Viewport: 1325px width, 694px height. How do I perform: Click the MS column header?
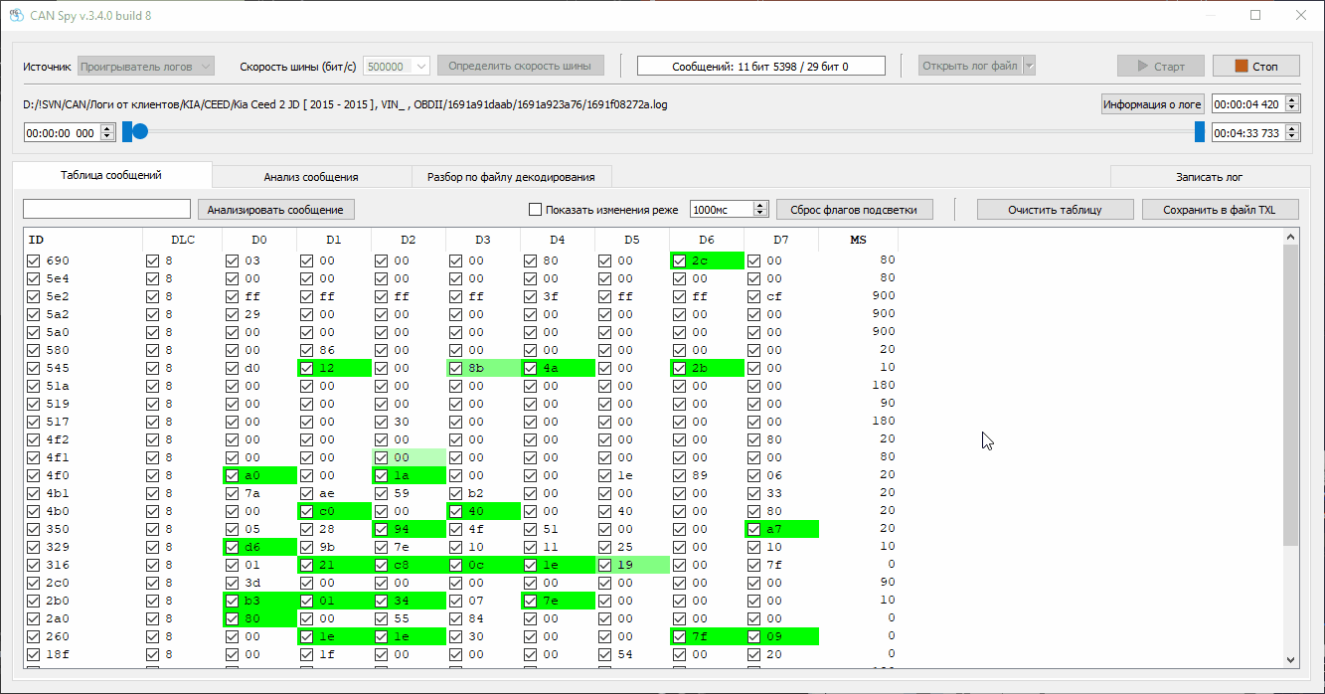pyautogui.click(x=859, y=240)
